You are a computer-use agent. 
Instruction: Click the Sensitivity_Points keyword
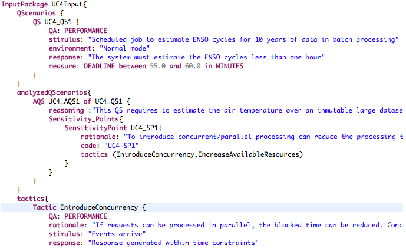coord(84,119)
